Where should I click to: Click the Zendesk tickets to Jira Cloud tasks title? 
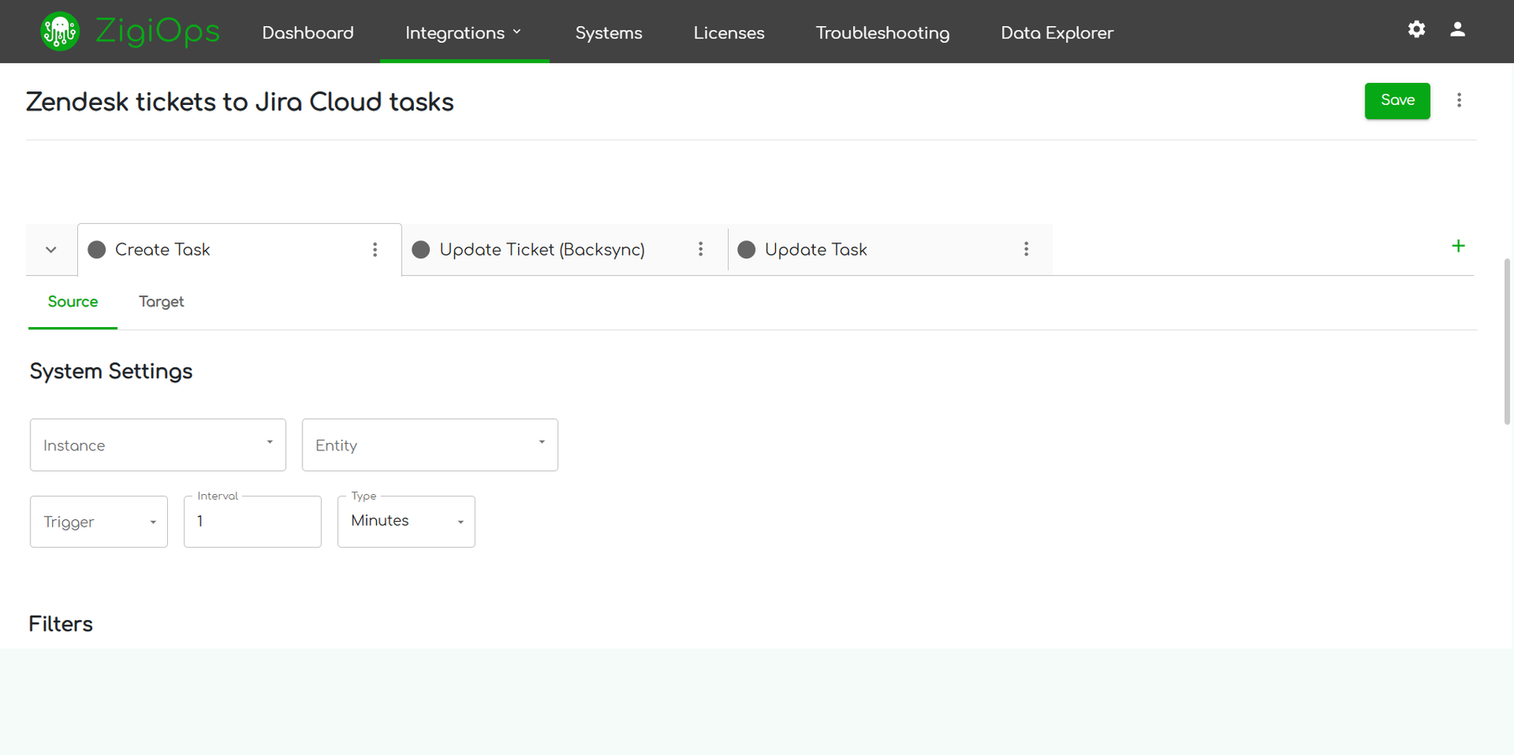tap(240, 102)
